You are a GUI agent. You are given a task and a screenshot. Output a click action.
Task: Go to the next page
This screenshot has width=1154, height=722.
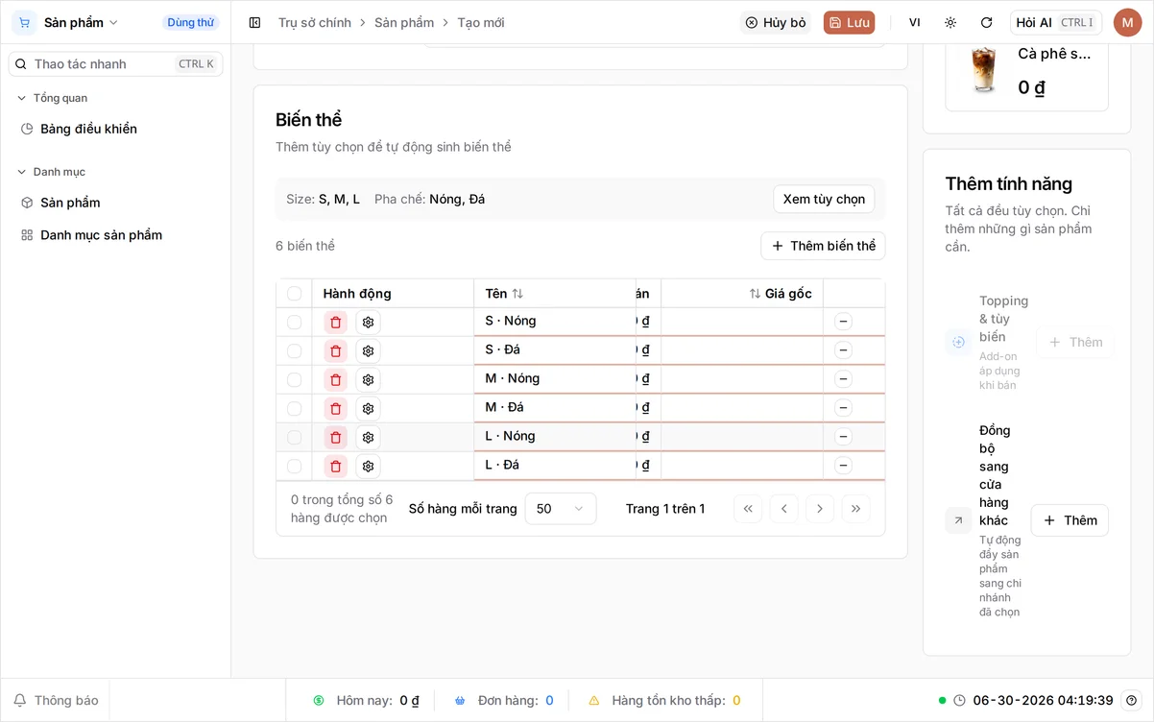point(820,509)
